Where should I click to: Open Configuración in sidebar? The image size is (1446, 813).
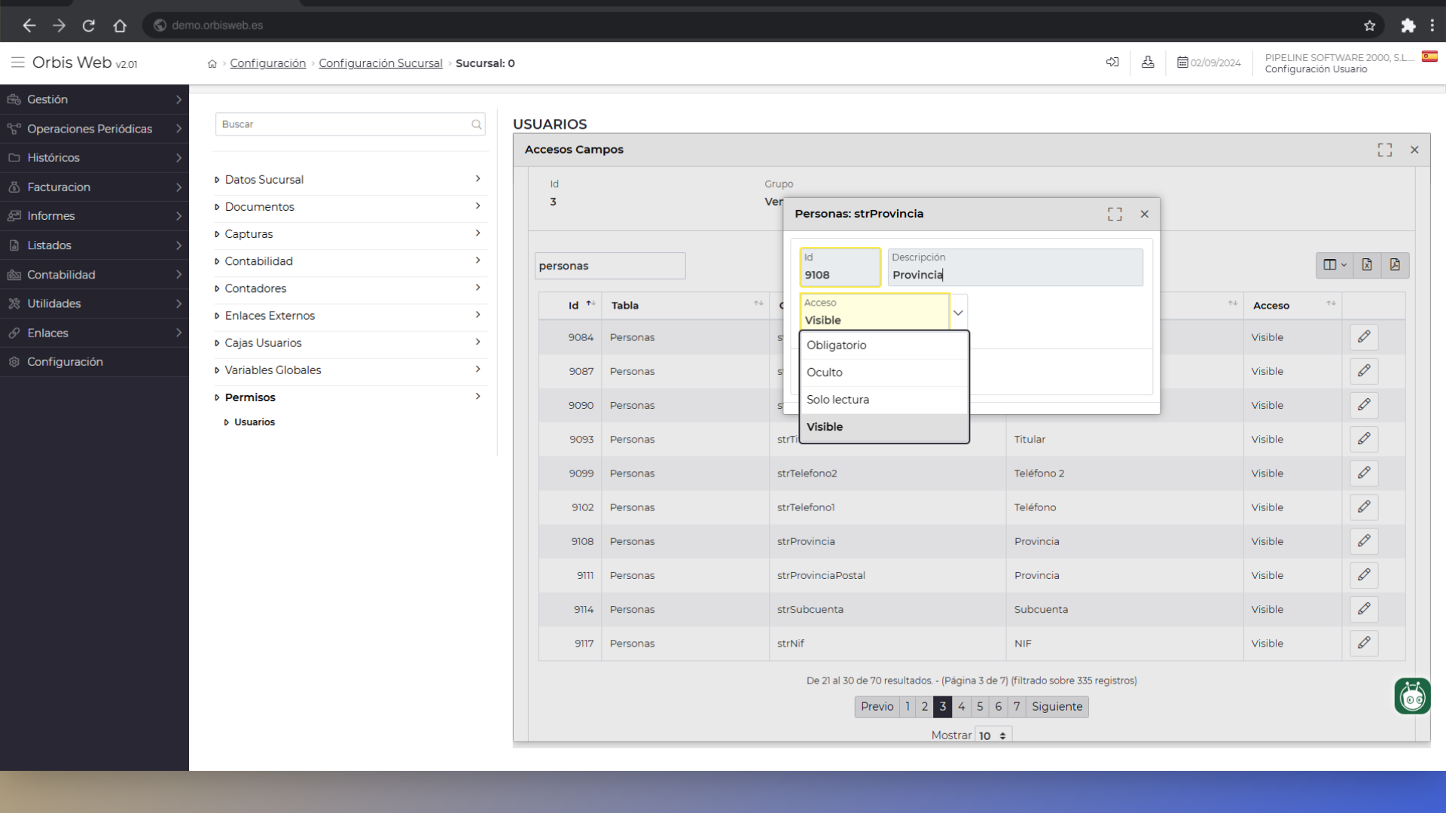[x=94, y=362]
